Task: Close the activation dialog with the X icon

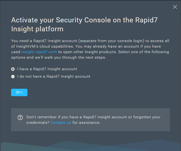Action: point(175,7)
